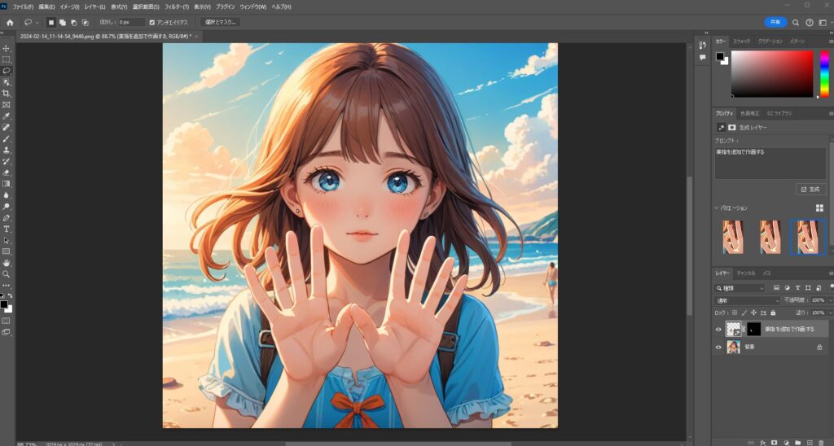Select the Hand tool
This screenshot has height=446, width=834.
(x=7, y=263)
